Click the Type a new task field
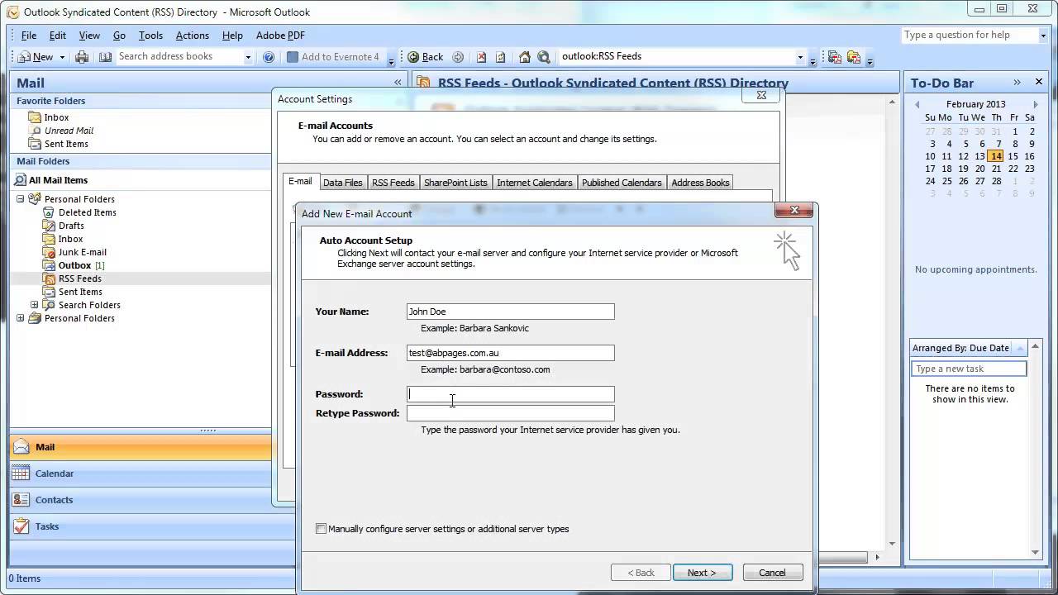The image size is (1058, 595). coord(969,369)
